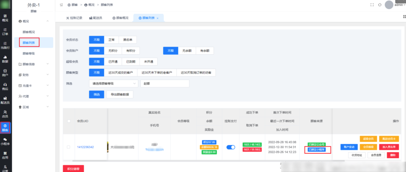Click the blue 筛选 button
Viewport: 406px width, 172px height.
pos(97,95)
